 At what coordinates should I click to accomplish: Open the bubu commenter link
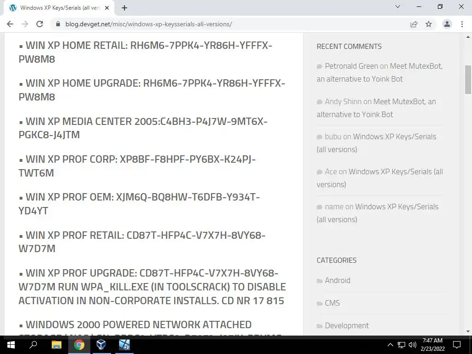tap(333, 136)
